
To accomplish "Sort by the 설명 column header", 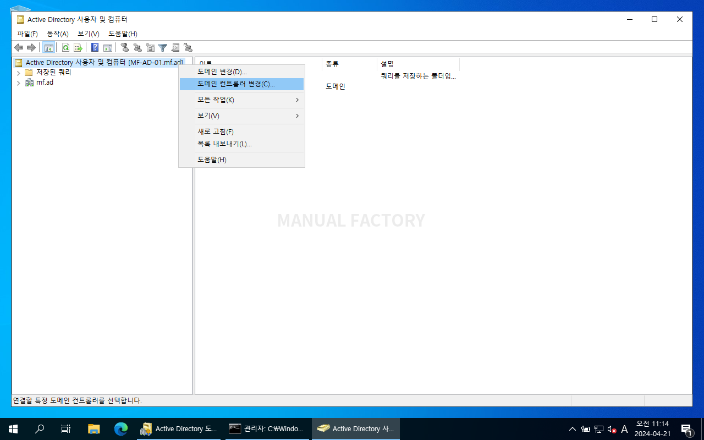I will pos(418,64).
